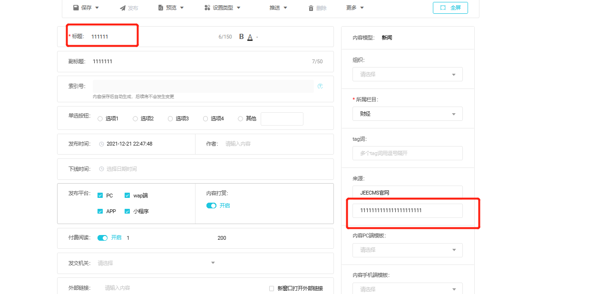The height and width of the screenshot is (294, 596).
Task: Click the delete (删除) text
Action: pyautogui.click(x=322, y=8)
